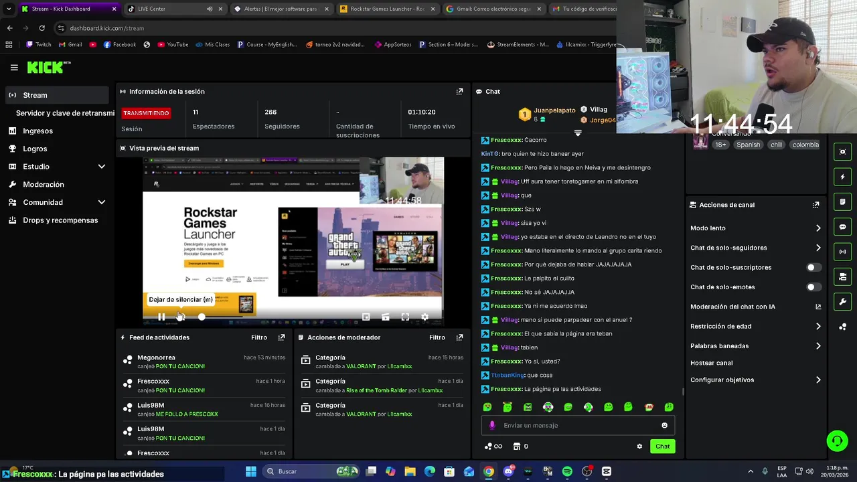Click the Spanish stream tag

[x=748, y=145]
